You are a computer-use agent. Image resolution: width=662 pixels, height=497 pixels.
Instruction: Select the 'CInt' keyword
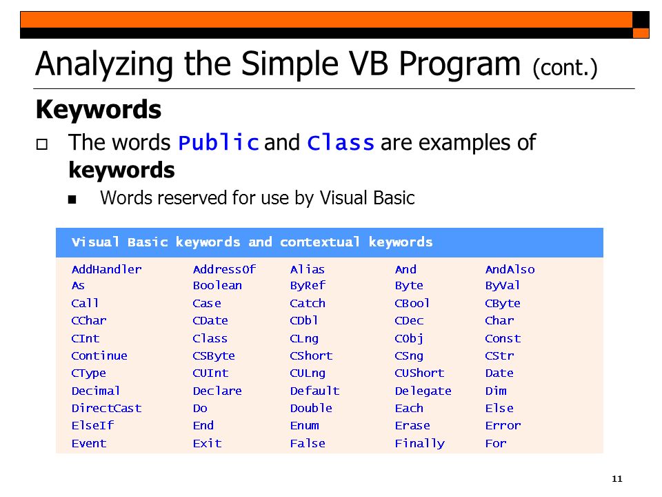pyautogui.click(x=86, y=338)
